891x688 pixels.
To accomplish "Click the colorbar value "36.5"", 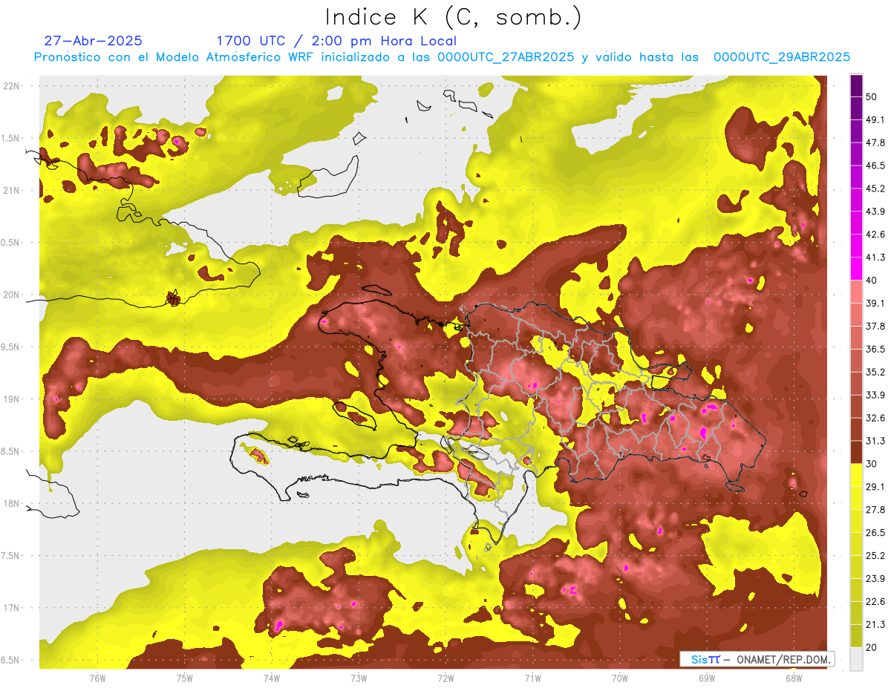I will click(x=875, y=349).
